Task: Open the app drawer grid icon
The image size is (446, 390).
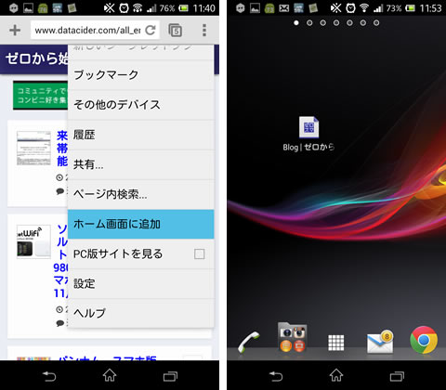Action: 336,343
